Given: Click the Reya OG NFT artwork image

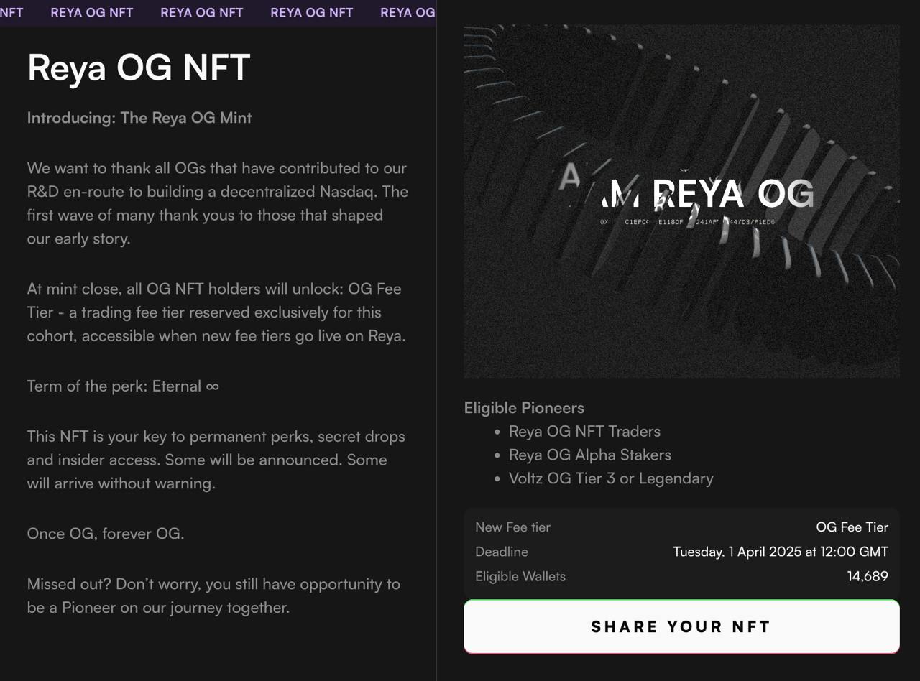Looking at the screenshot, I should point(681,201).
